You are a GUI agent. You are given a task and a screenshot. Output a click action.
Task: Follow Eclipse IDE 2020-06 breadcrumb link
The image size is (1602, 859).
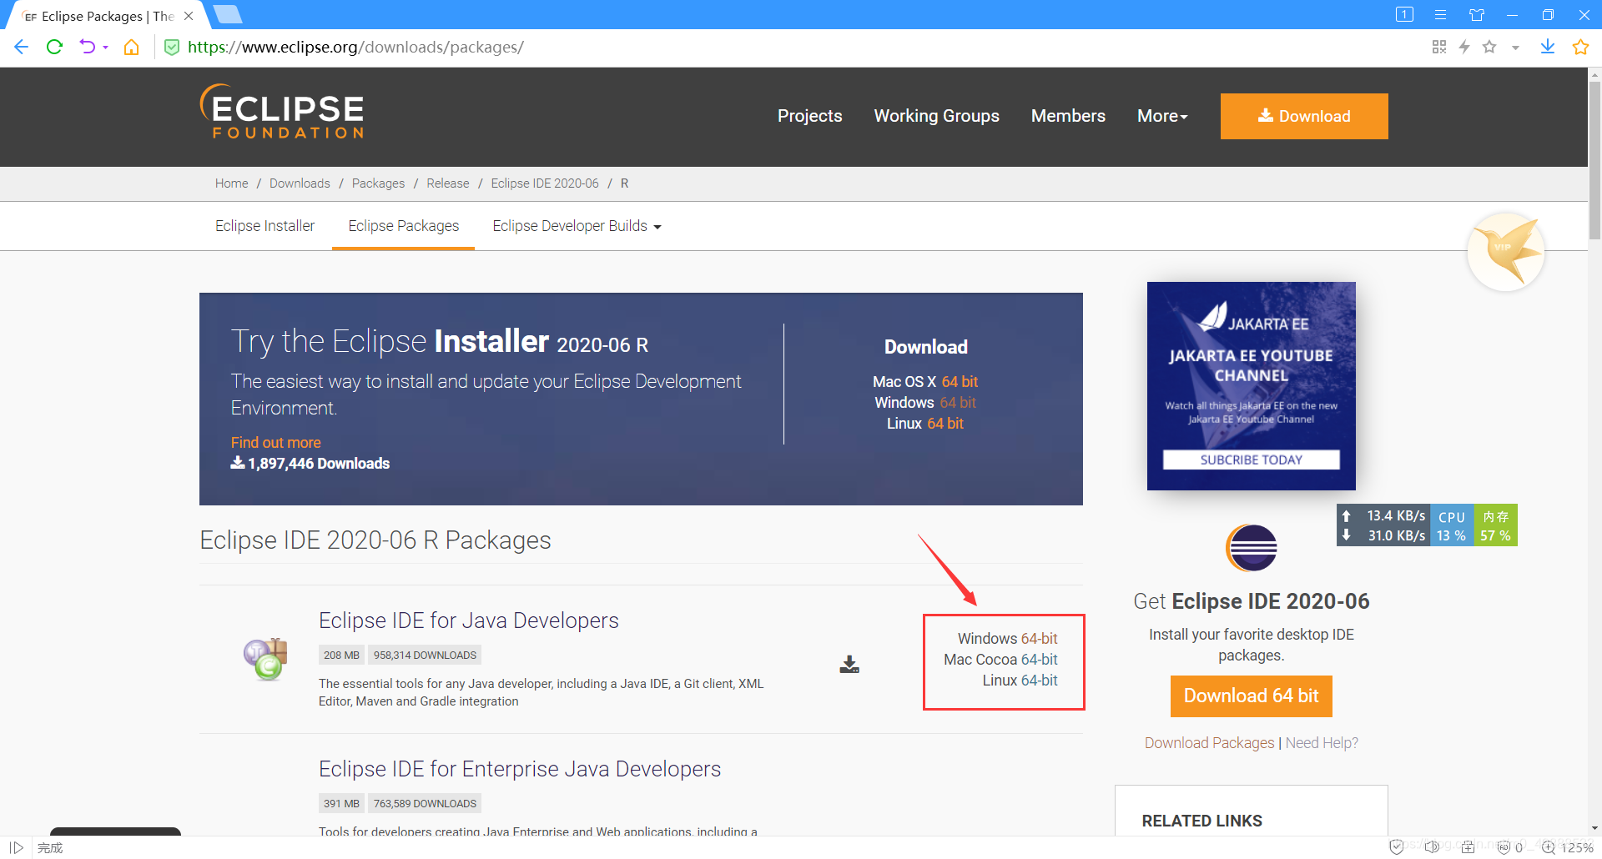[x=545, y=183]
